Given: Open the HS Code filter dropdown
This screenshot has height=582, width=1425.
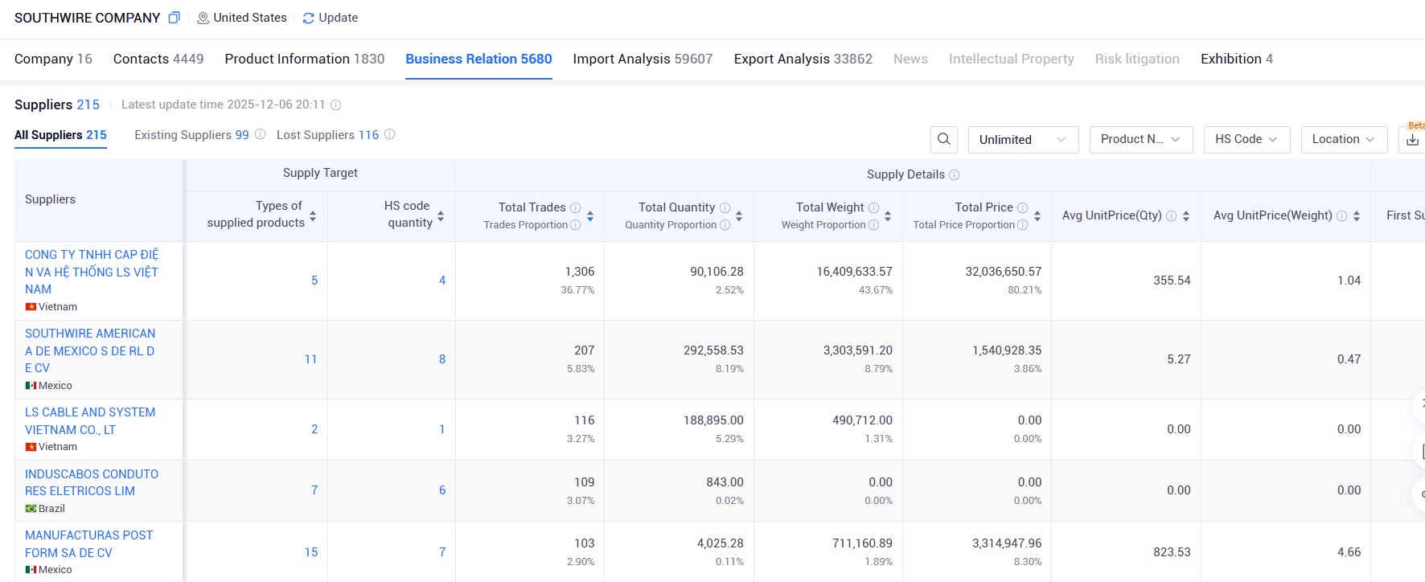Looking at the screenshot, I should click(1246, 140).
